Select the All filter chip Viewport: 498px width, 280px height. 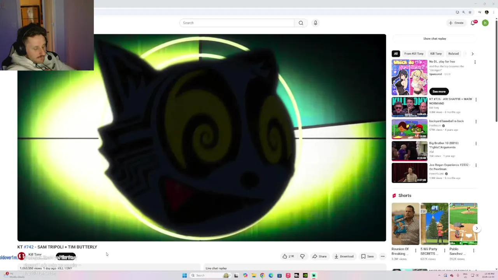click(x=396, y=54)
